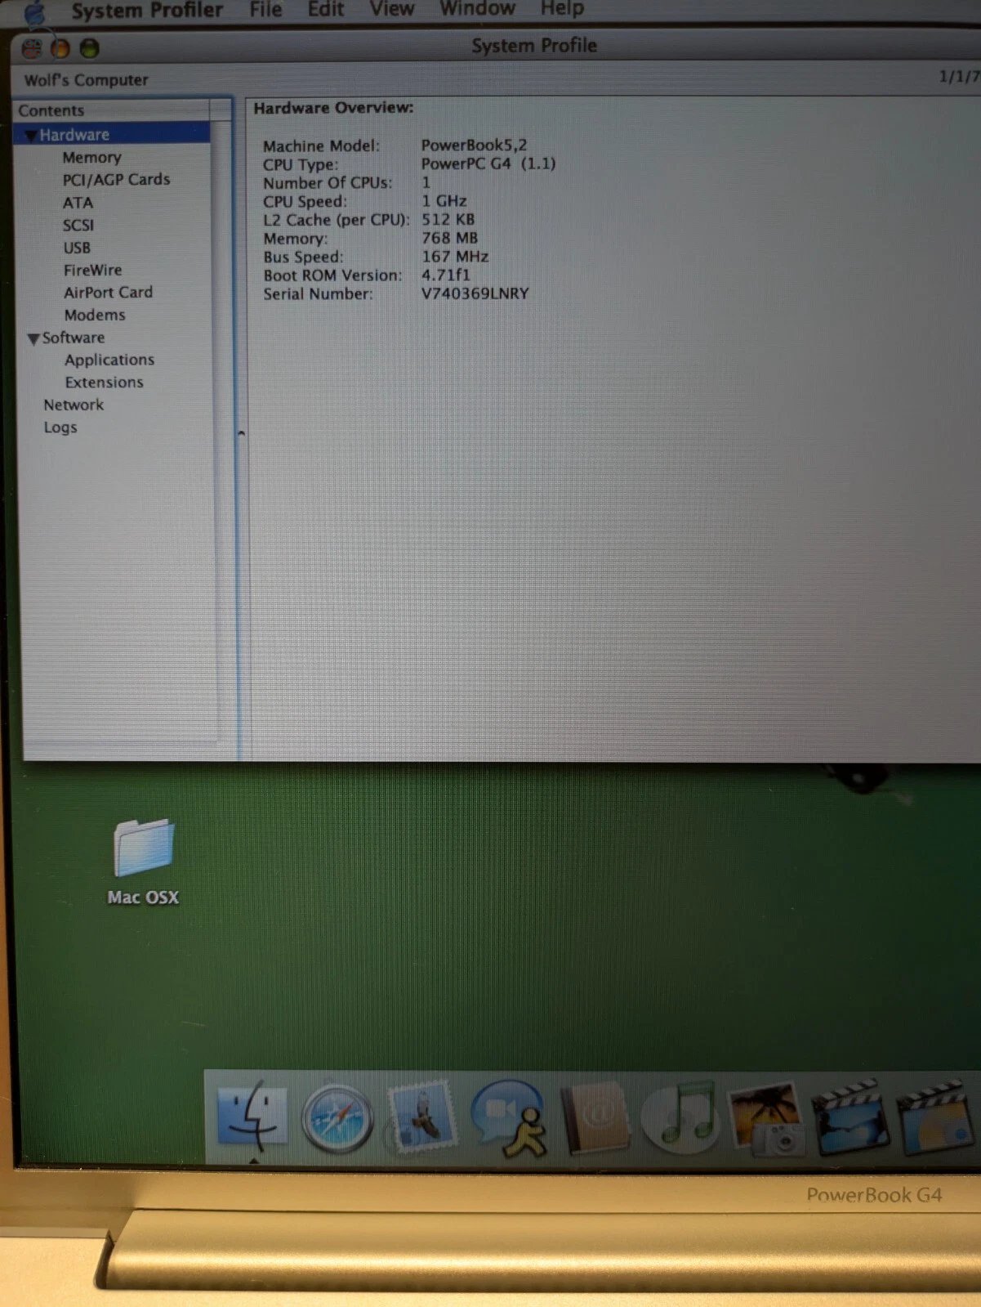
Task: Click the Mac OSX folder on the desktop
Action: (144, 861)
